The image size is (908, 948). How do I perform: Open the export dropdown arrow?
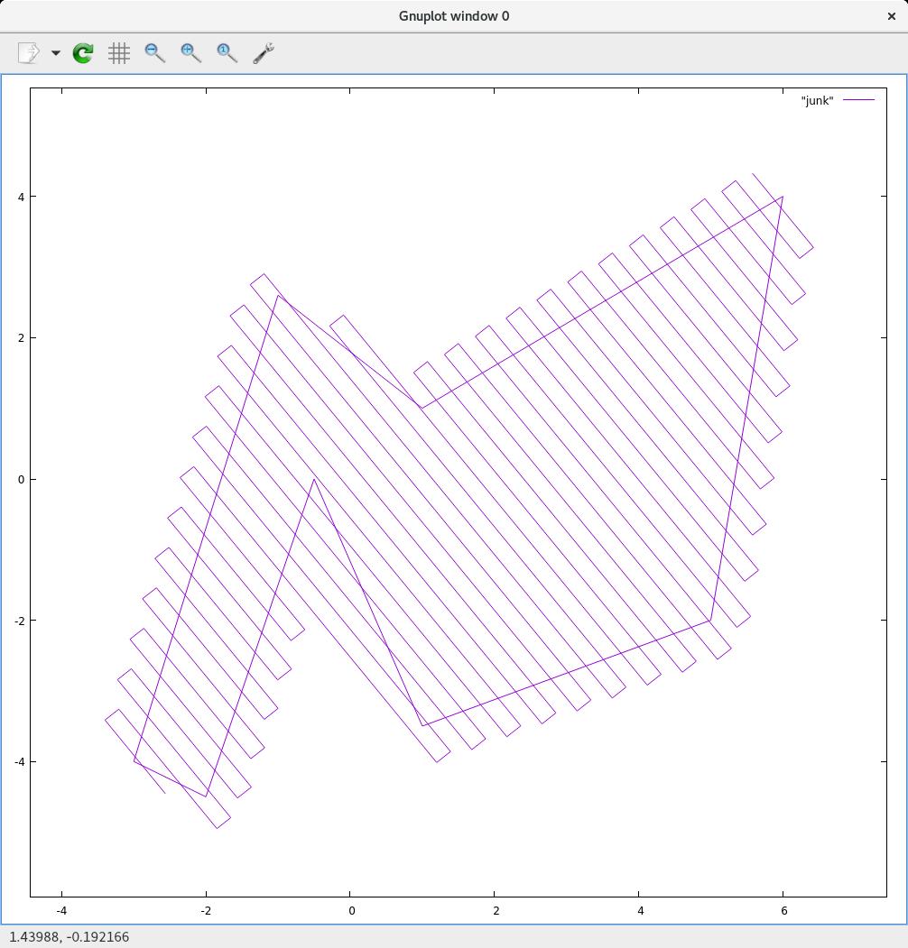tap(56, 53)
